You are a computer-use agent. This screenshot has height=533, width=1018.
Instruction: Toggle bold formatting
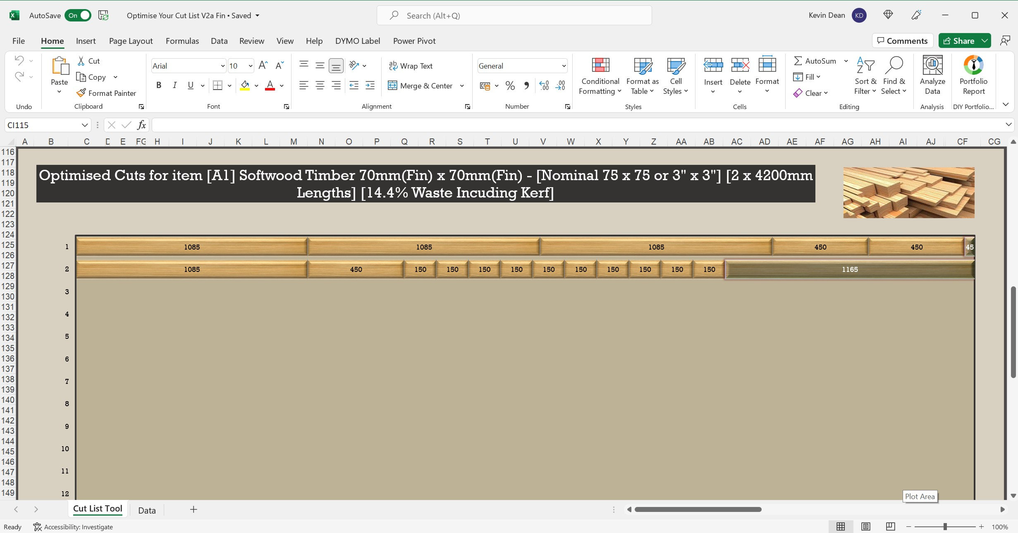158,85
